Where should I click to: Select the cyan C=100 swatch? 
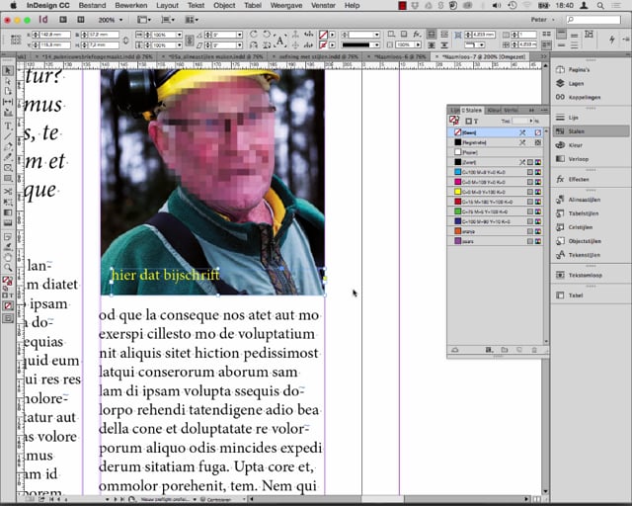click(x=496, y=172)
